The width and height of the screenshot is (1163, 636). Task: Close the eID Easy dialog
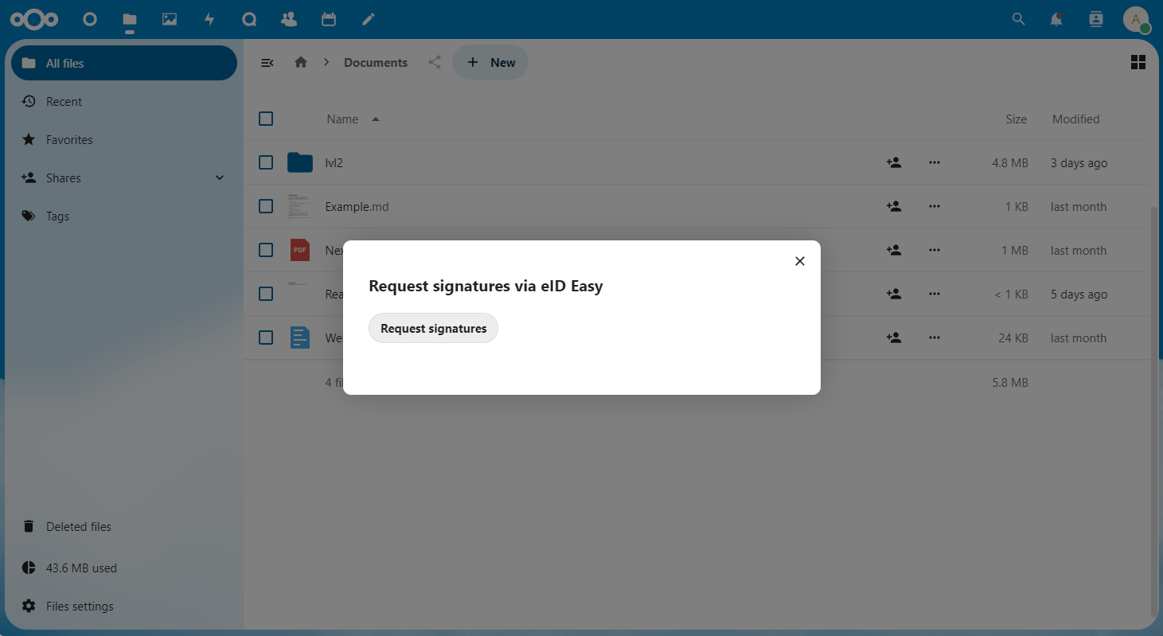click(x=800, y=261)
